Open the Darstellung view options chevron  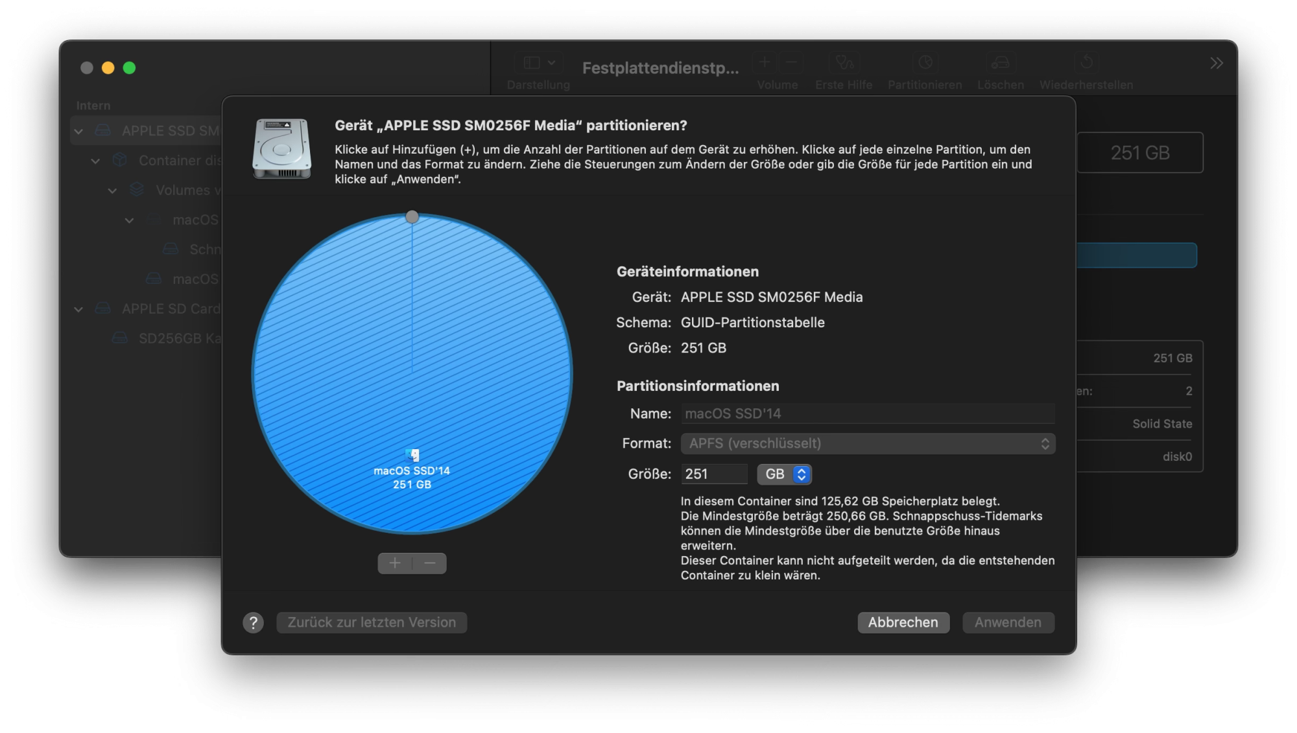click(551, 63)
